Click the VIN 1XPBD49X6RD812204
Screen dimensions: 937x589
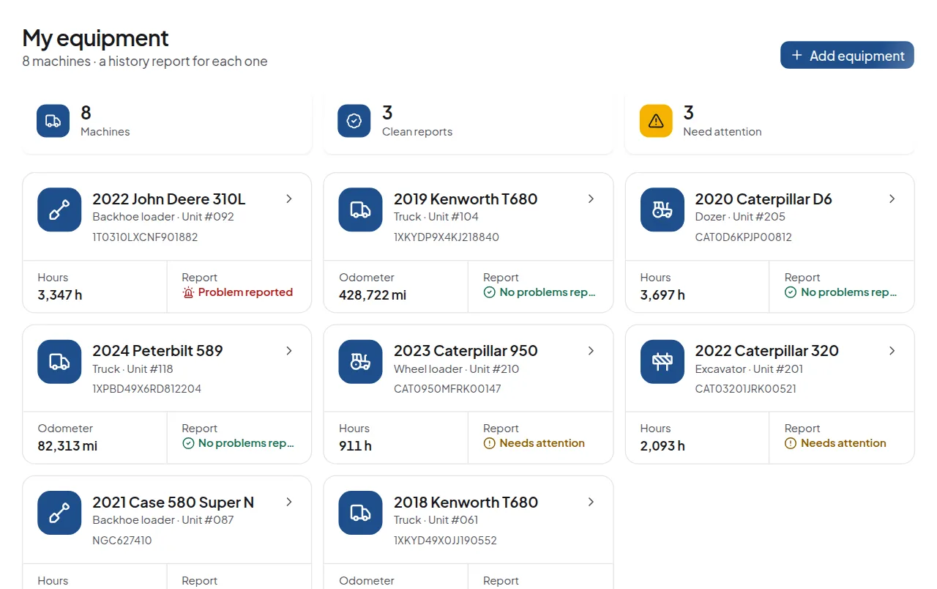[146, 389]
